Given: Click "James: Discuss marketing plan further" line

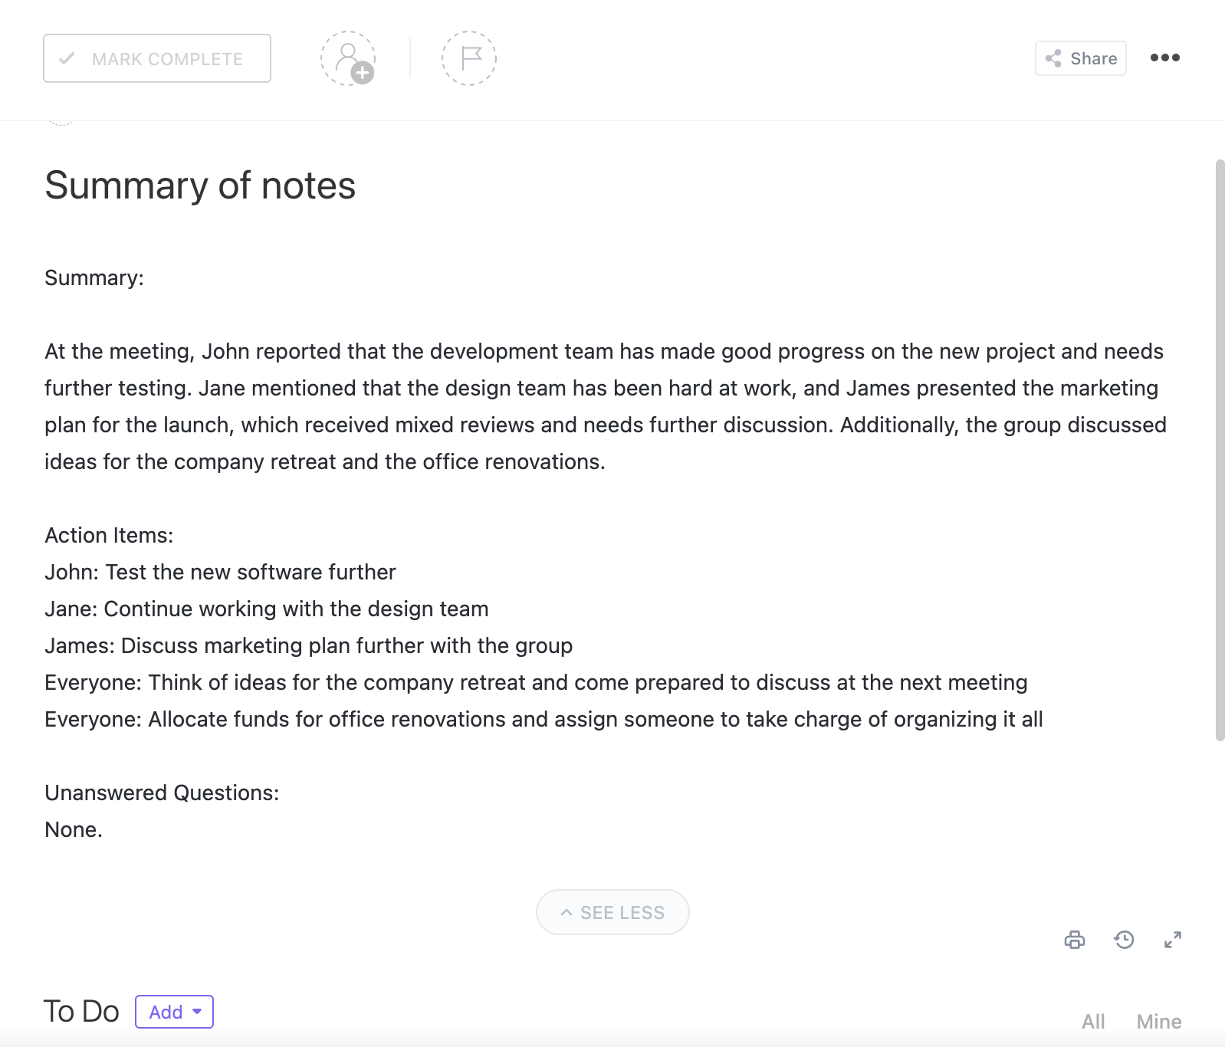Looking at the screenshot, I should (309, 645).
